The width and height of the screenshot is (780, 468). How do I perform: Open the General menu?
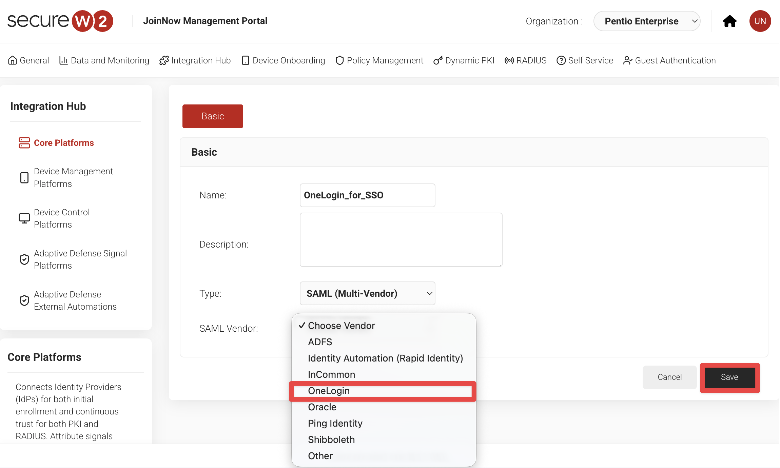(x=28, y=60)
